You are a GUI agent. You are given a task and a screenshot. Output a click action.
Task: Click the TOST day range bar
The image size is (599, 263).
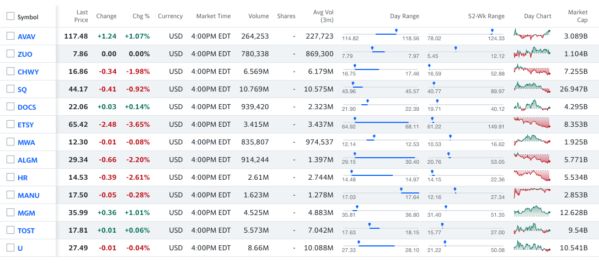click(381, 228)
